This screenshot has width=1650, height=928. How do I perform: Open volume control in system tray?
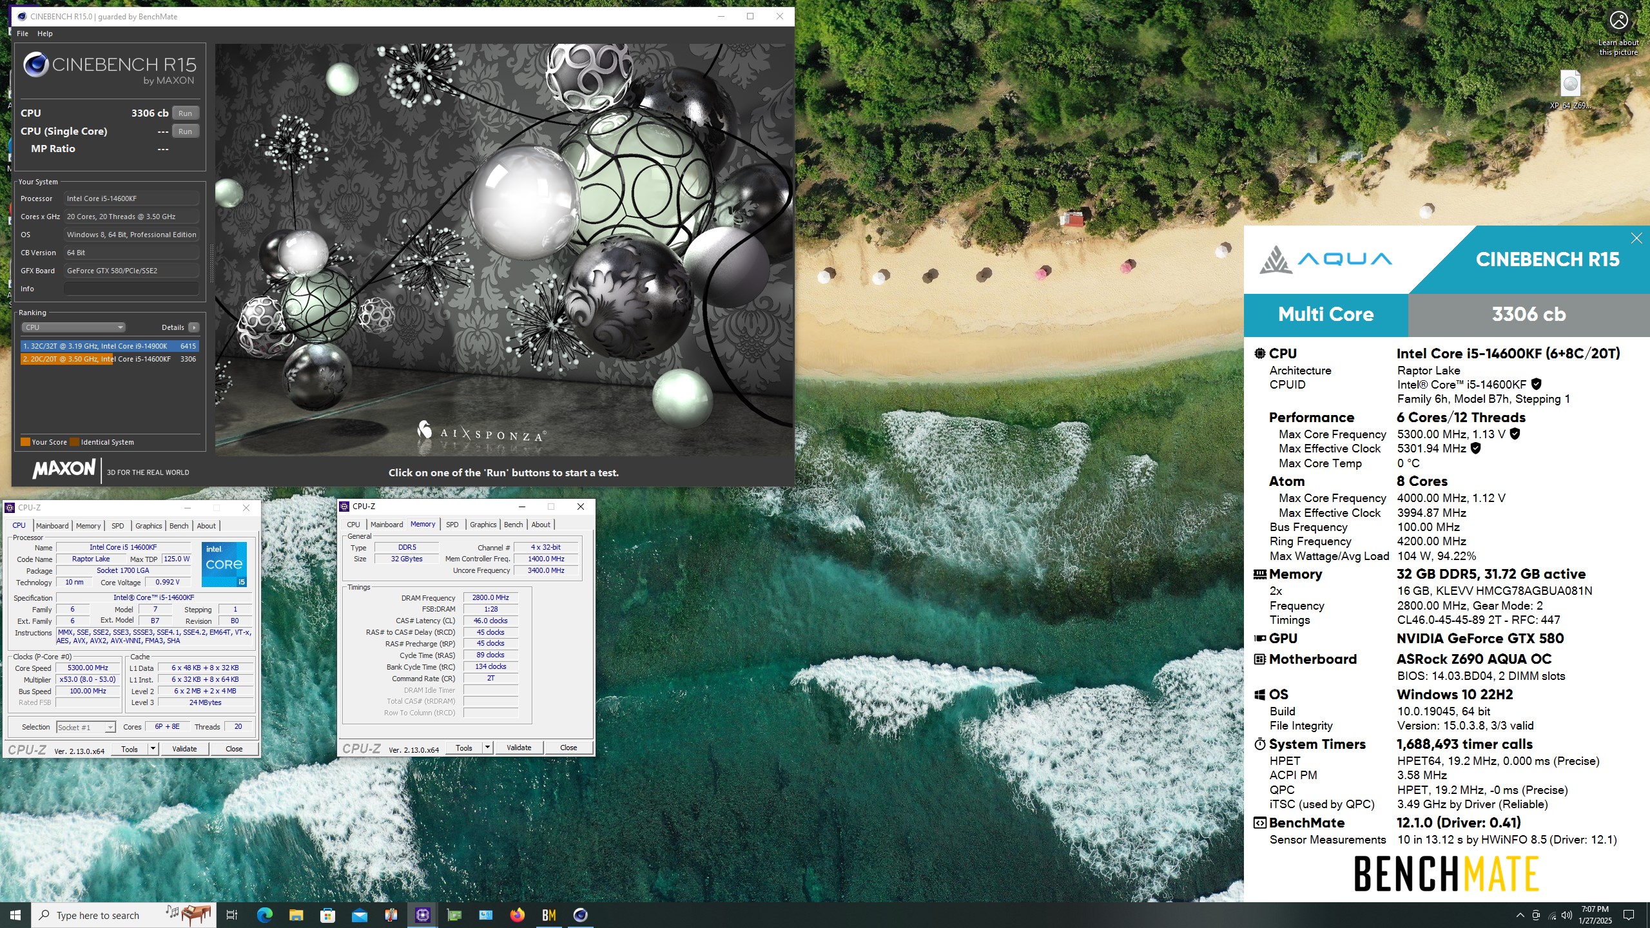[x=1567, y=915]
